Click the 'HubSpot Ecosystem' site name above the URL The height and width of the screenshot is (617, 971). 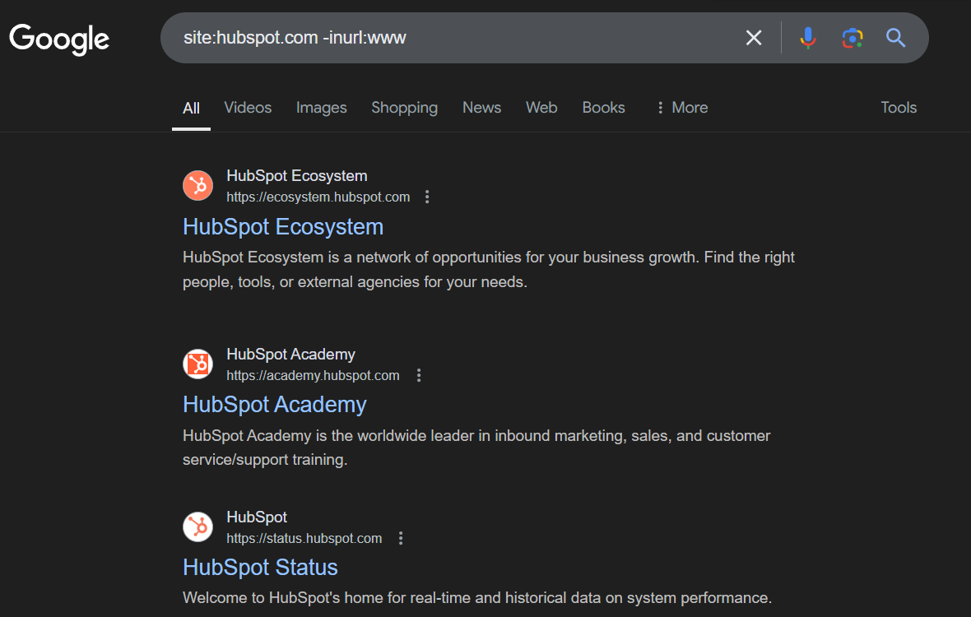(296, 176)
